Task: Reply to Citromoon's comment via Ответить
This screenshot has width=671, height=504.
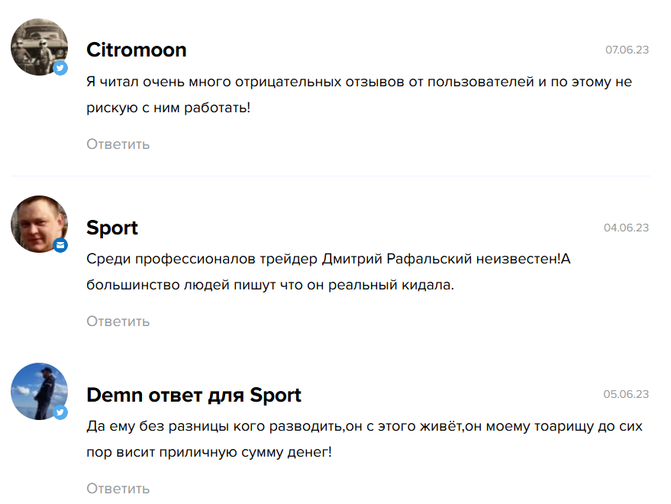Action: (x=118, y=144)
